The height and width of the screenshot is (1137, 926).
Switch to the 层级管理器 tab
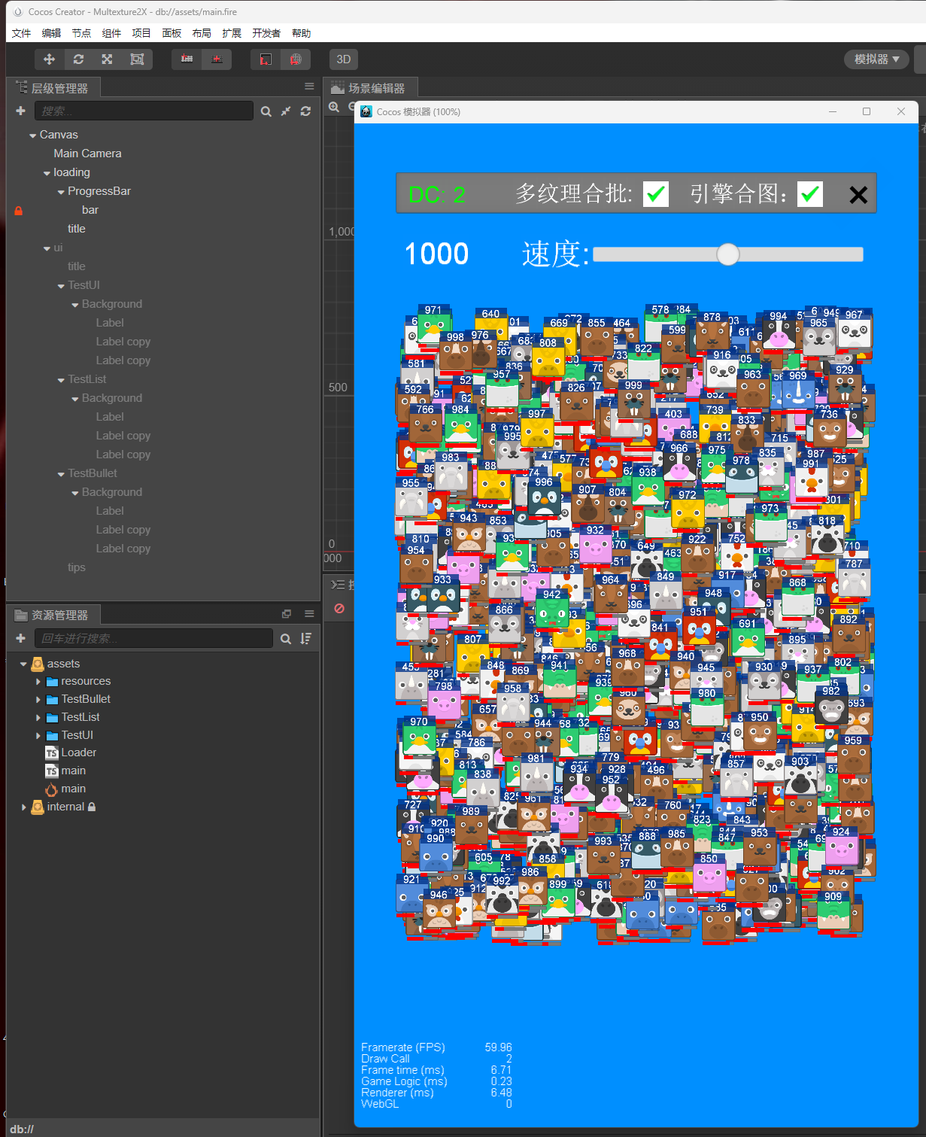pyautogui.click(x=53, y=88)
